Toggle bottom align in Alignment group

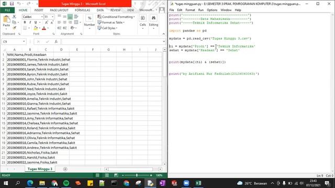(x=70, y=17)
